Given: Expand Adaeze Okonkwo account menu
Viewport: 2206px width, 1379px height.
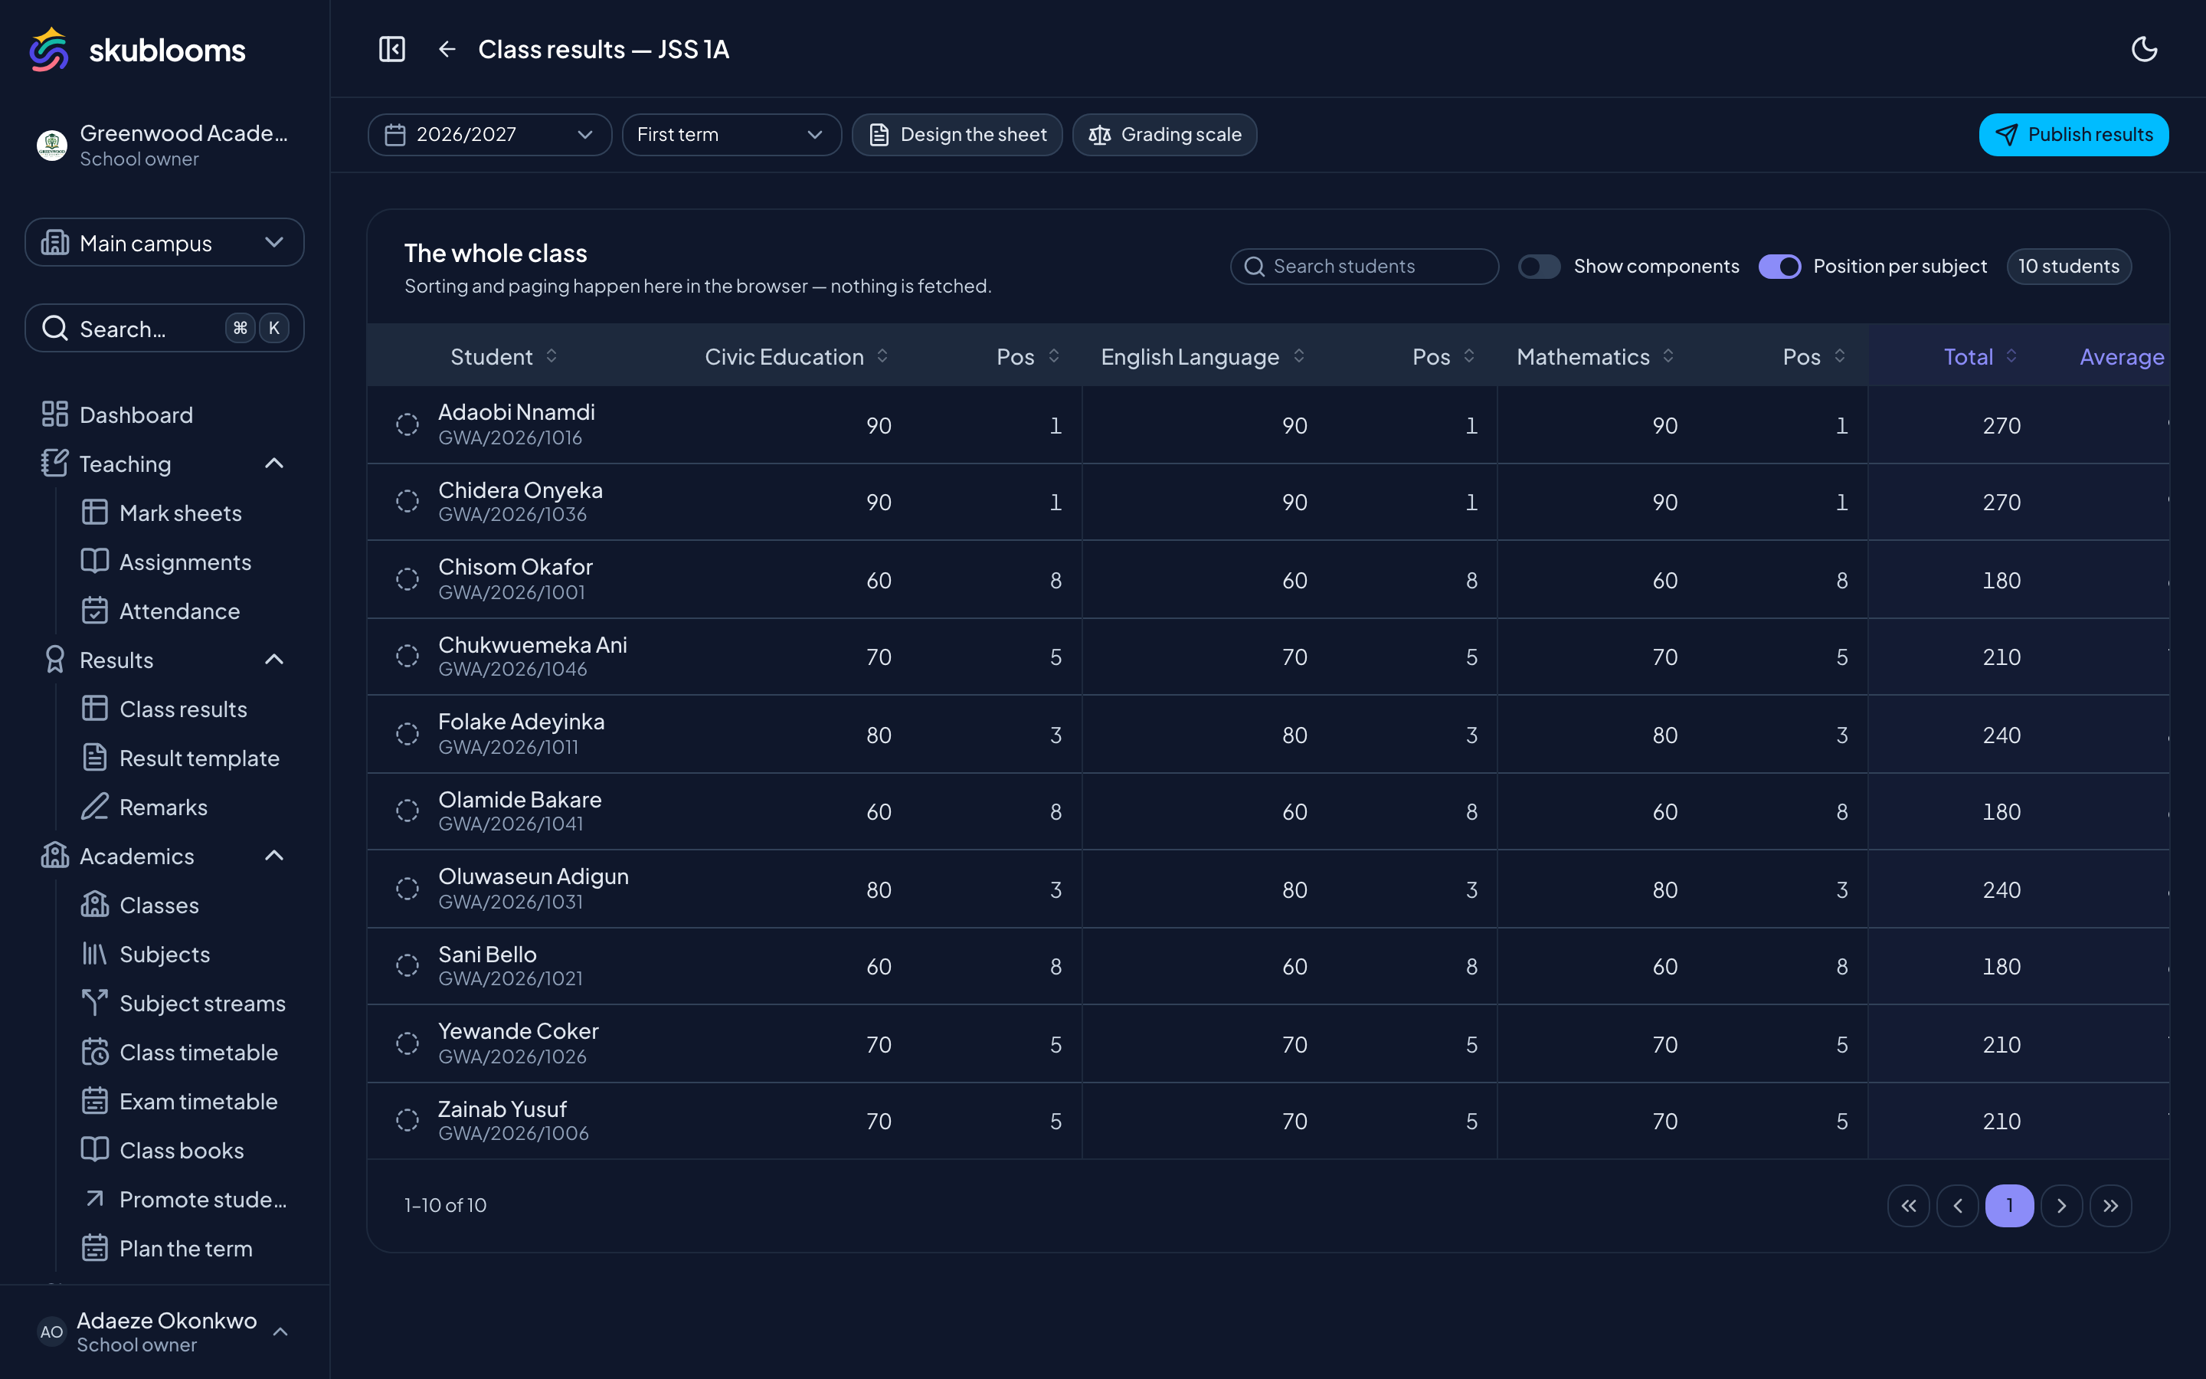Looking at the screenshot, I should pyautogui.click(x=164, y=1332).
